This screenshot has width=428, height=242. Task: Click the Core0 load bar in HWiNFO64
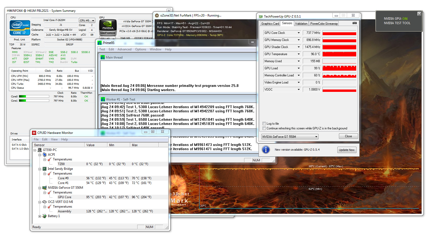(x=34, y=97)
